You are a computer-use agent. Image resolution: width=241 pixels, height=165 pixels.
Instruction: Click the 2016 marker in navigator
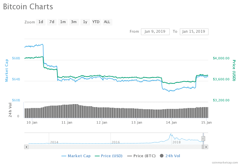click(116, 142)
